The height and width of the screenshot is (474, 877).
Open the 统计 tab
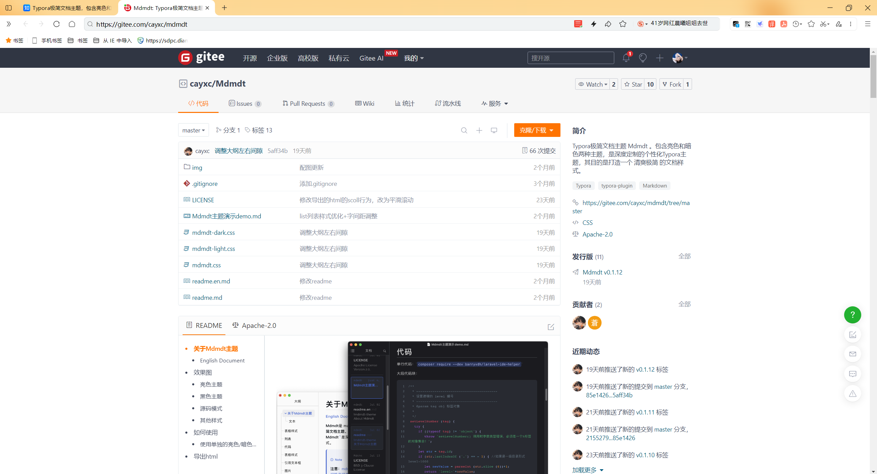point(405,103)
